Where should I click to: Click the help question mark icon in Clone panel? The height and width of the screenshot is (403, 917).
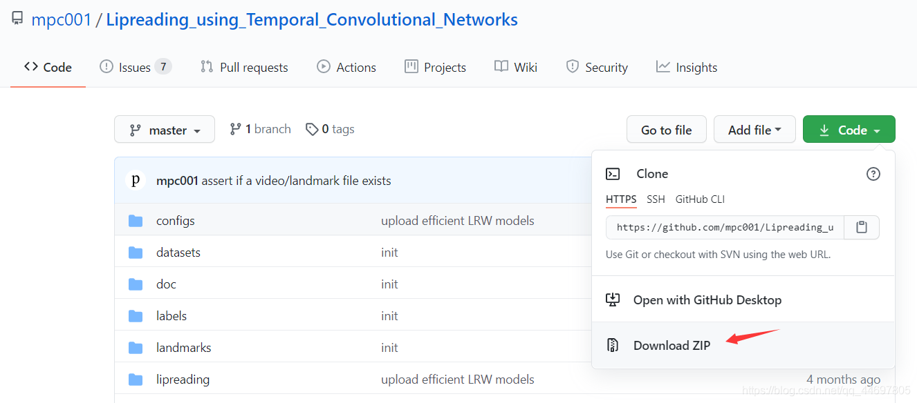(873, 174)
